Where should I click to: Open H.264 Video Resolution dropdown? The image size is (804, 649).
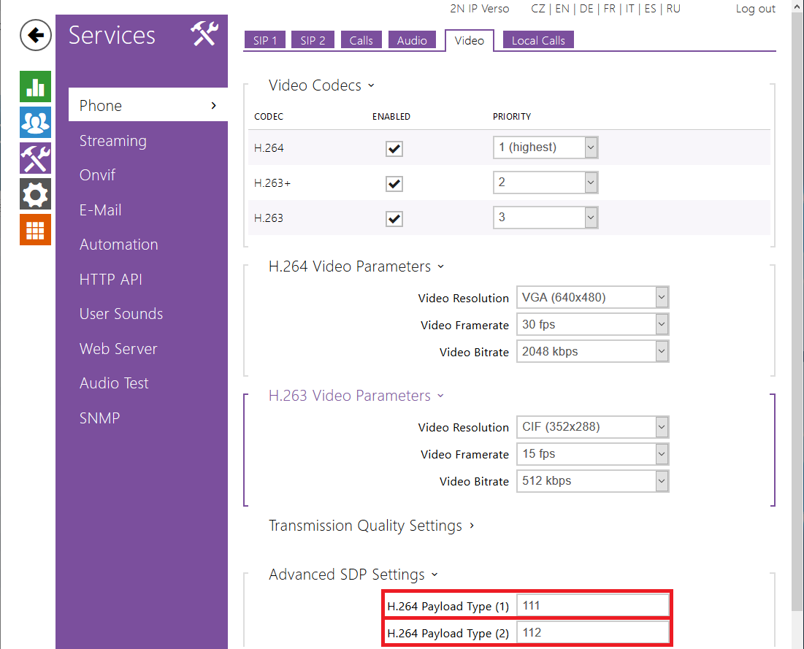tap(591, 298)
